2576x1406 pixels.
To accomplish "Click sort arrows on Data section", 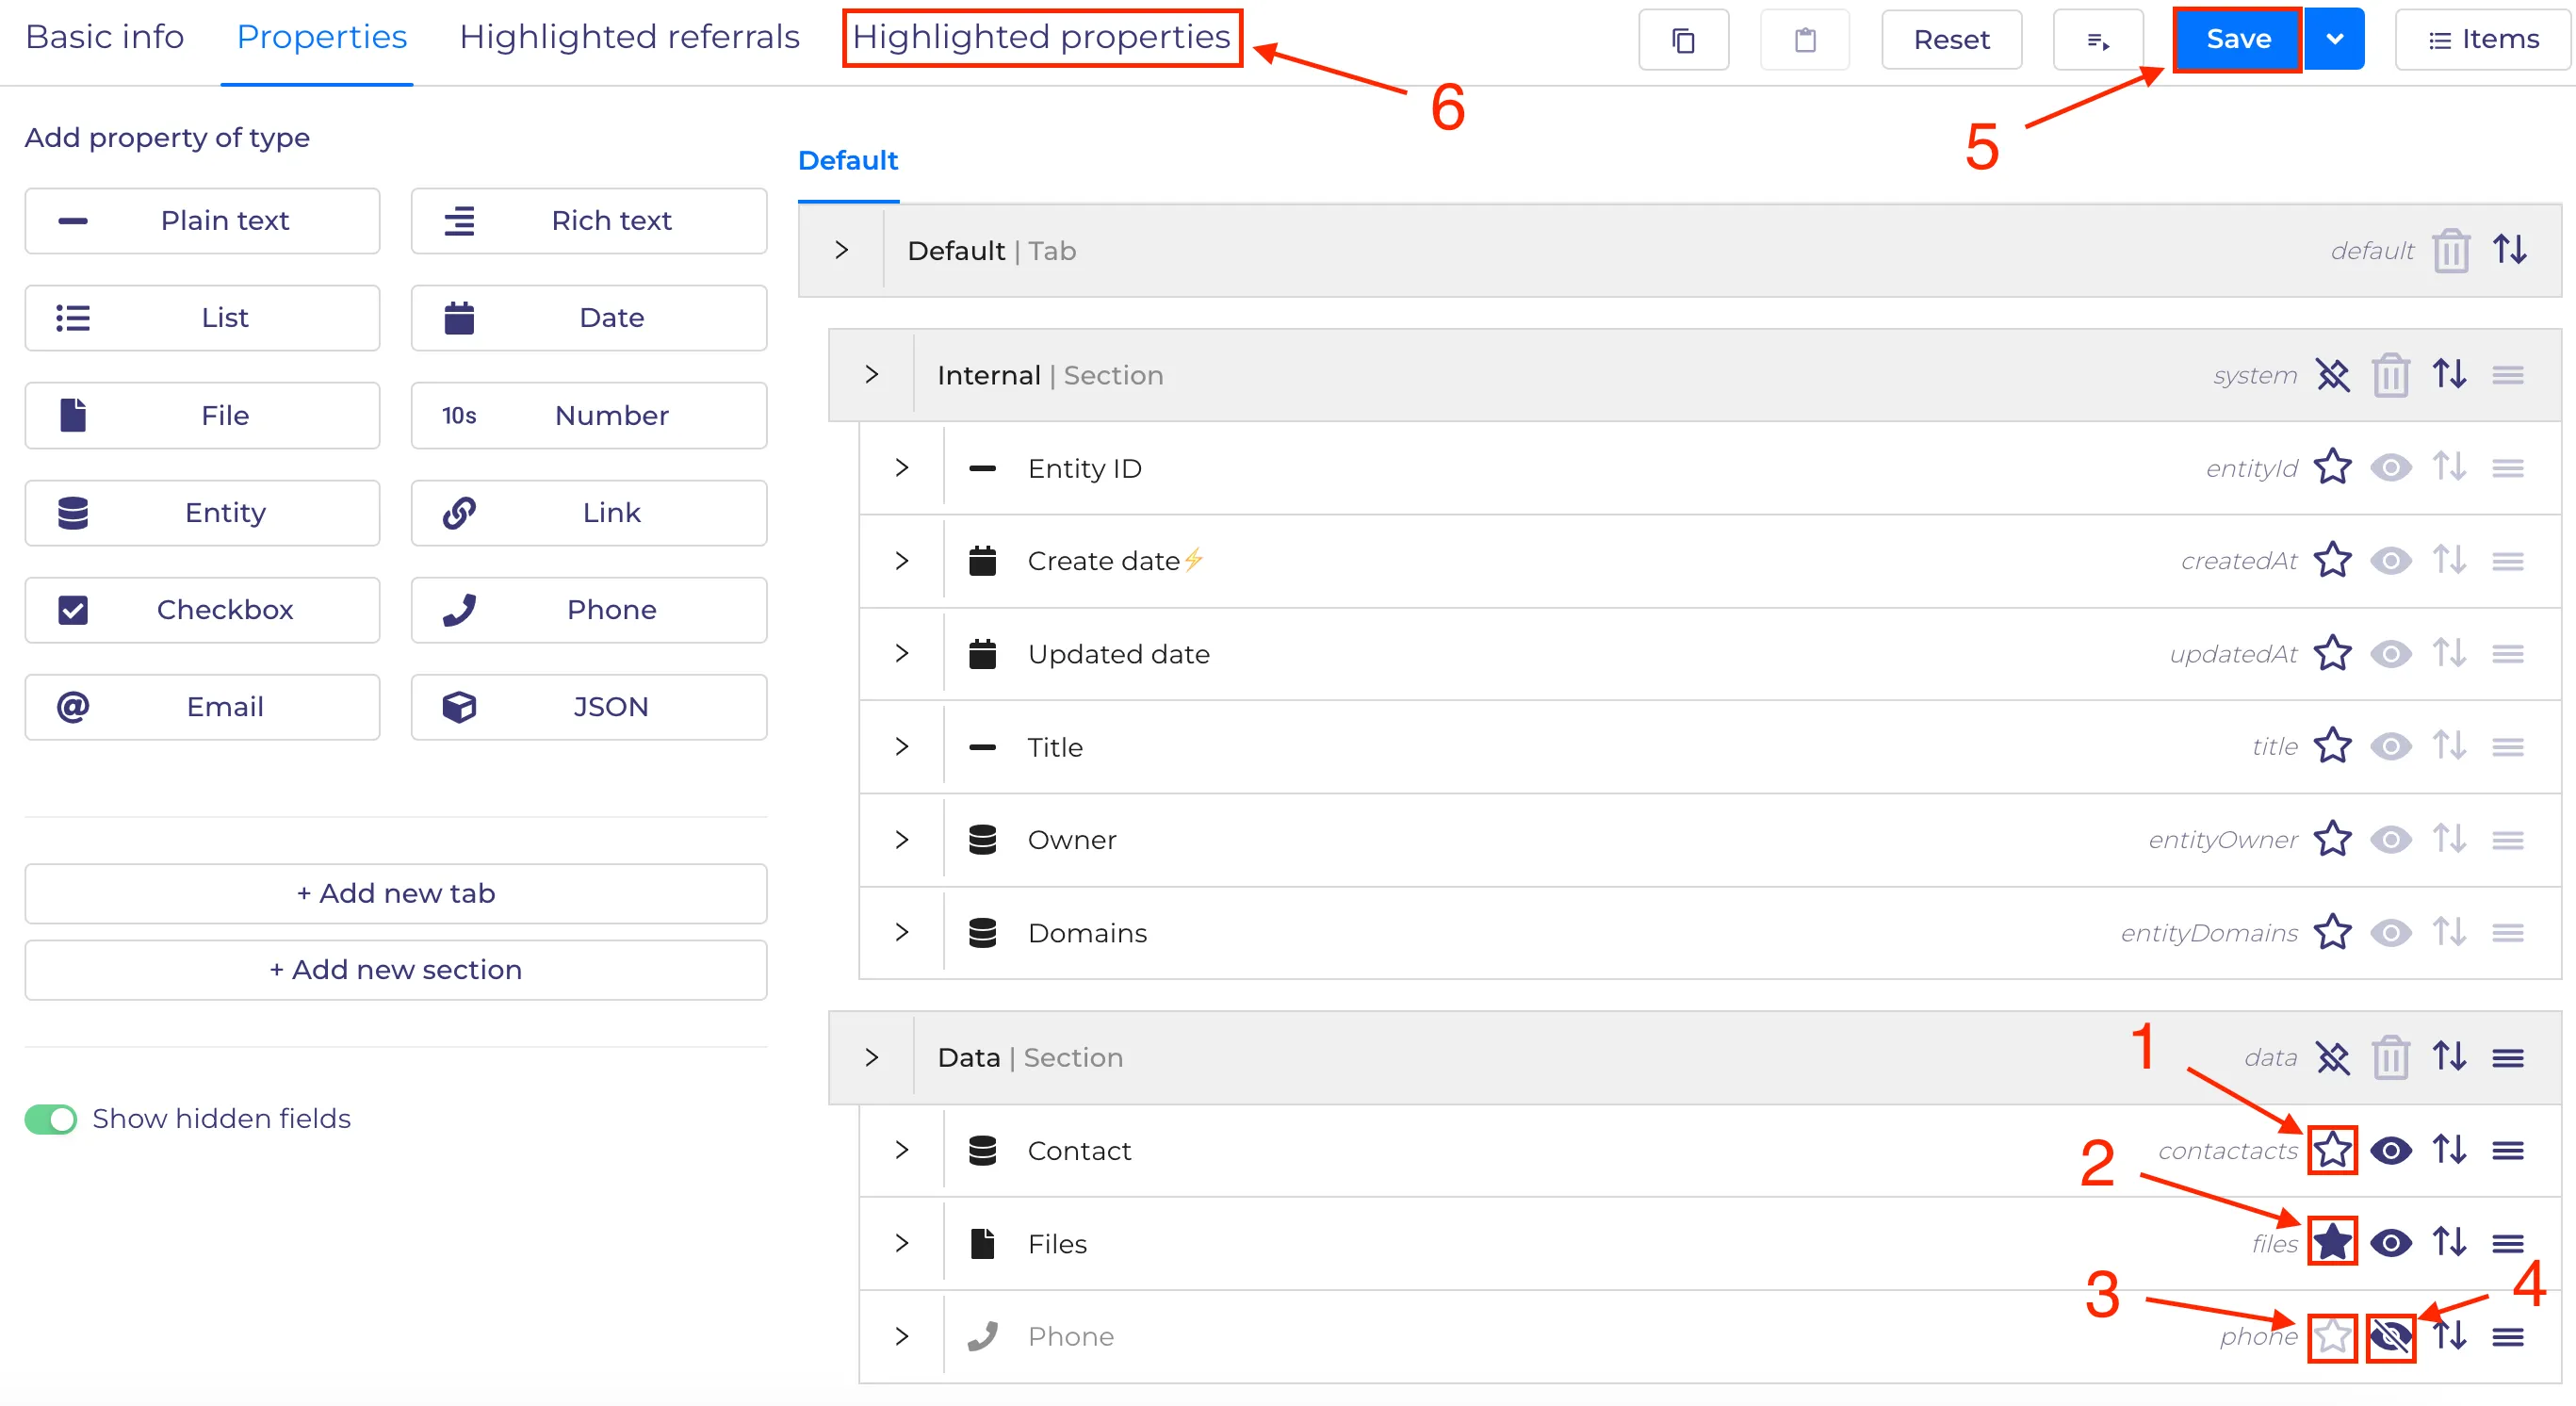I will (x=2450, y=1057).
